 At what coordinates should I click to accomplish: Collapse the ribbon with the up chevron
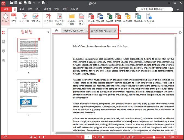(x=178, y=9)
